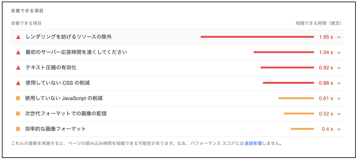Image resolution: width=358 pixels, height=162 pixels.
Task: Open the 直接影響 link
Action: click(253, 144)
